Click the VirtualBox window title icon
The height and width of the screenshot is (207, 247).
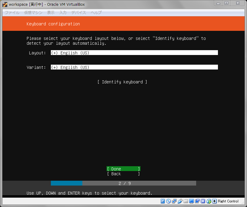click(x=5, y=5)
